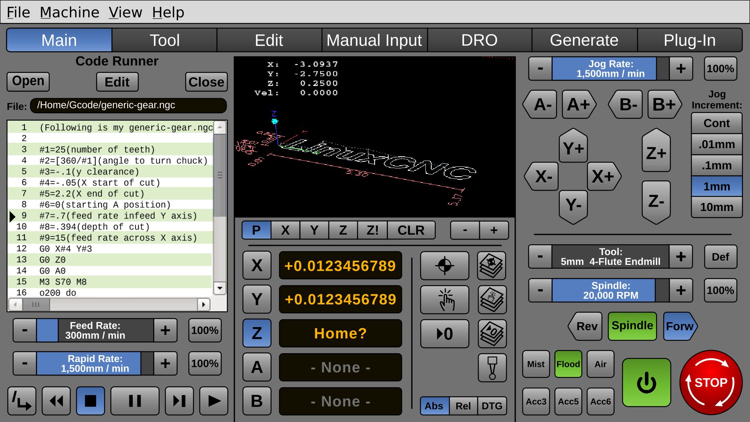Click the red STOP emergency button
This screenshot has height=422, width=750.
[x=711, y=382]
